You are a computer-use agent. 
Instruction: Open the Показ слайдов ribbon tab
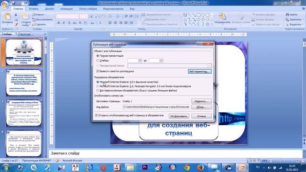click(x=88, y=9)
